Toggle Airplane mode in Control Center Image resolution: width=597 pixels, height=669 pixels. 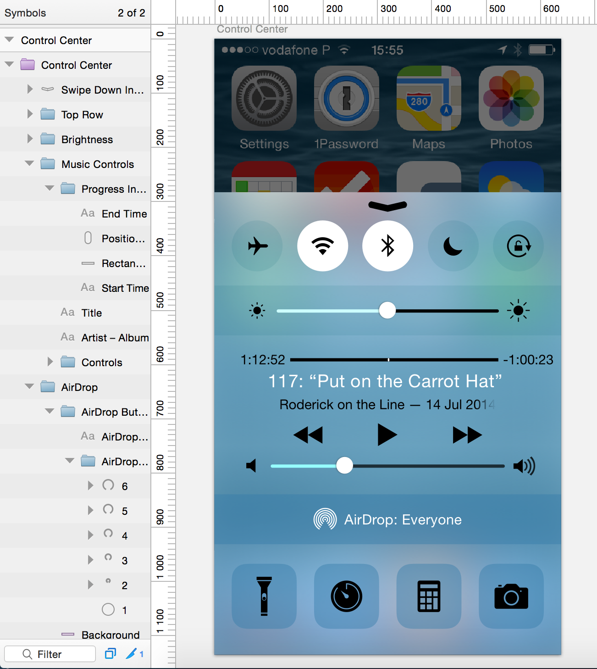click(x=257, y=246)
